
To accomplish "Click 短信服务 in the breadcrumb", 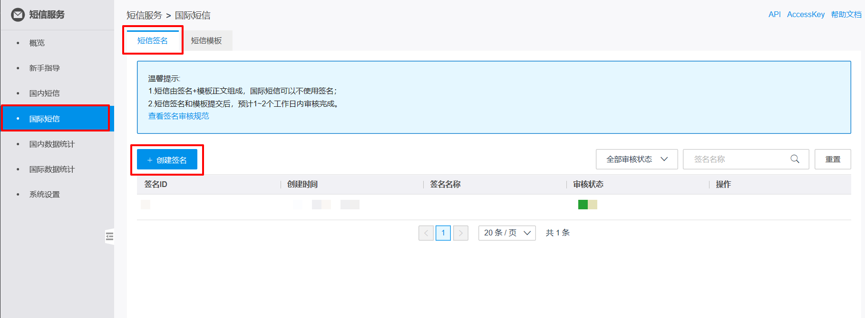I will click(x=144, y=15).
